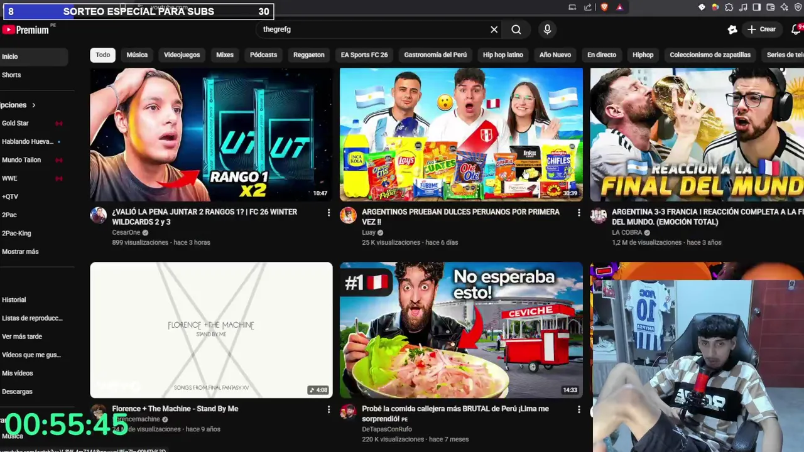The image size is (804, 452).
Task: Open CesarOne channel name
Action: [x=126, y=232]
